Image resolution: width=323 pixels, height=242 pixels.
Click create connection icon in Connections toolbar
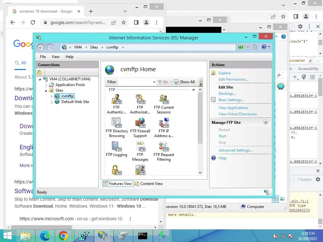click(x=39, y=72)
